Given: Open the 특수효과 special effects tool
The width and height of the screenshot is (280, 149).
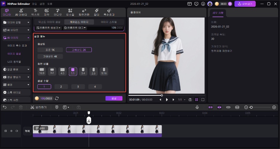Looking at the screenshot, I should (x=109, y=12).
